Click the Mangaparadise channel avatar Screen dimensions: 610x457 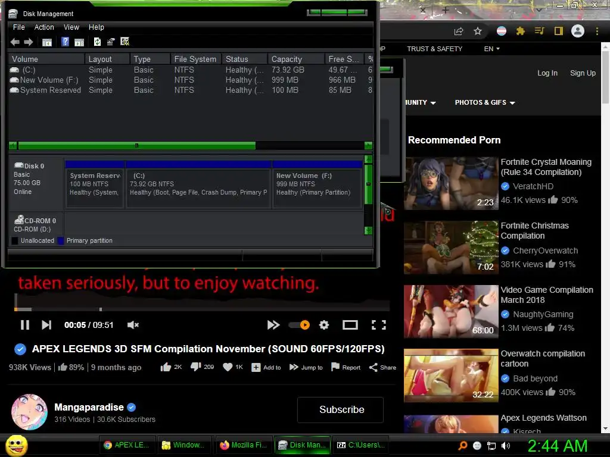coord(30,412)
